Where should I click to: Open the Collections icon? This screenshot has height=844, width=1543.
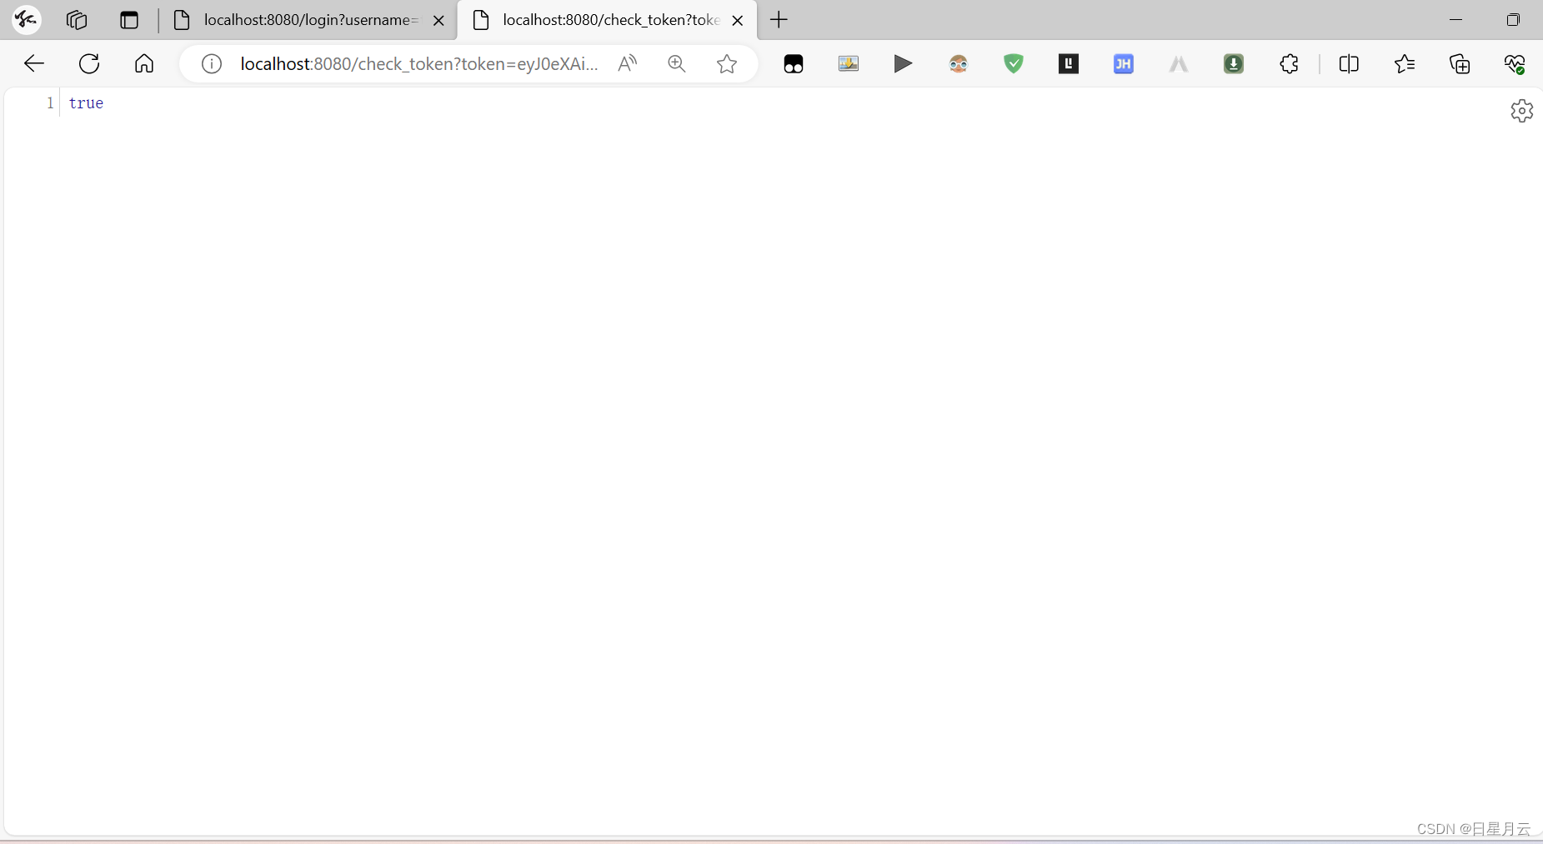pyautogui.click(x=1460, y=63)
